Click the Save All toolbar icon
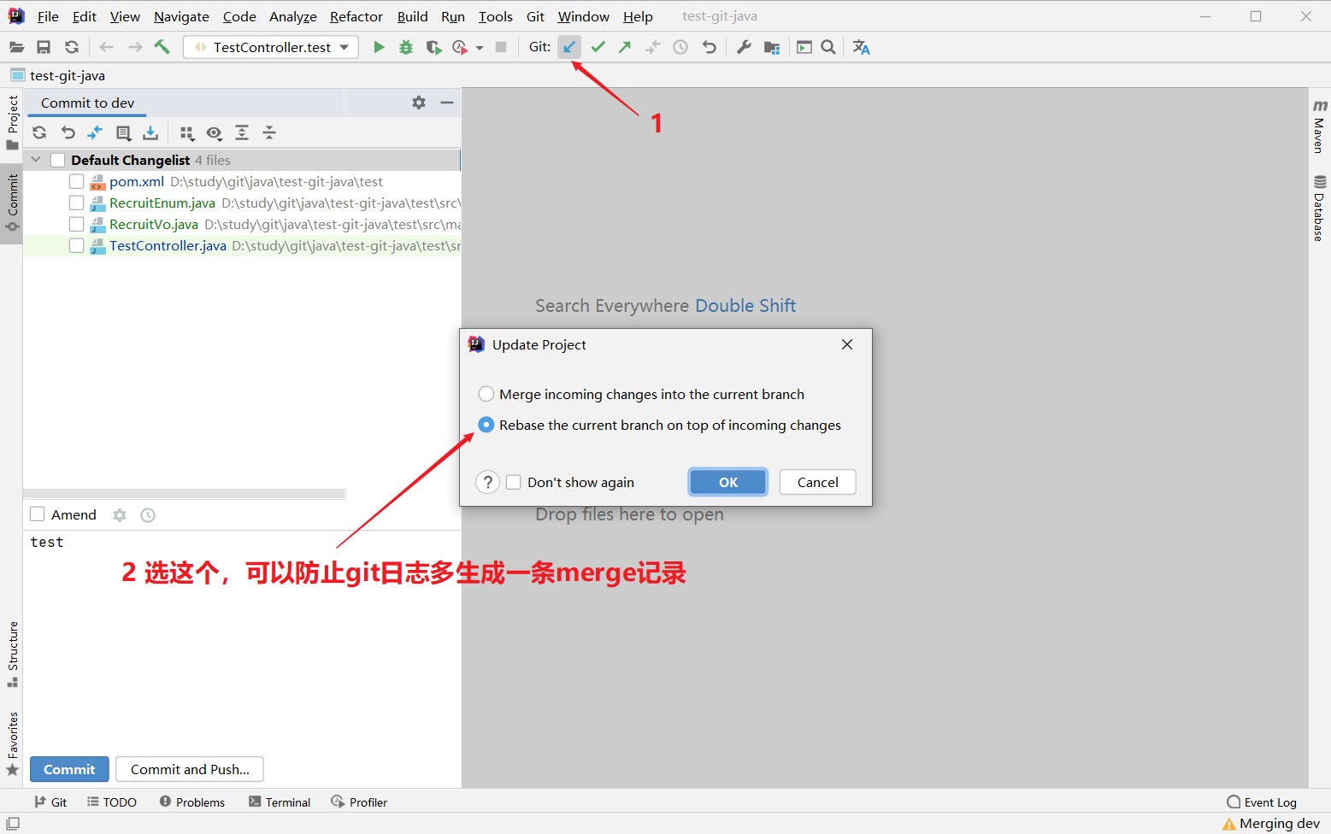 [x=44, y=48]
